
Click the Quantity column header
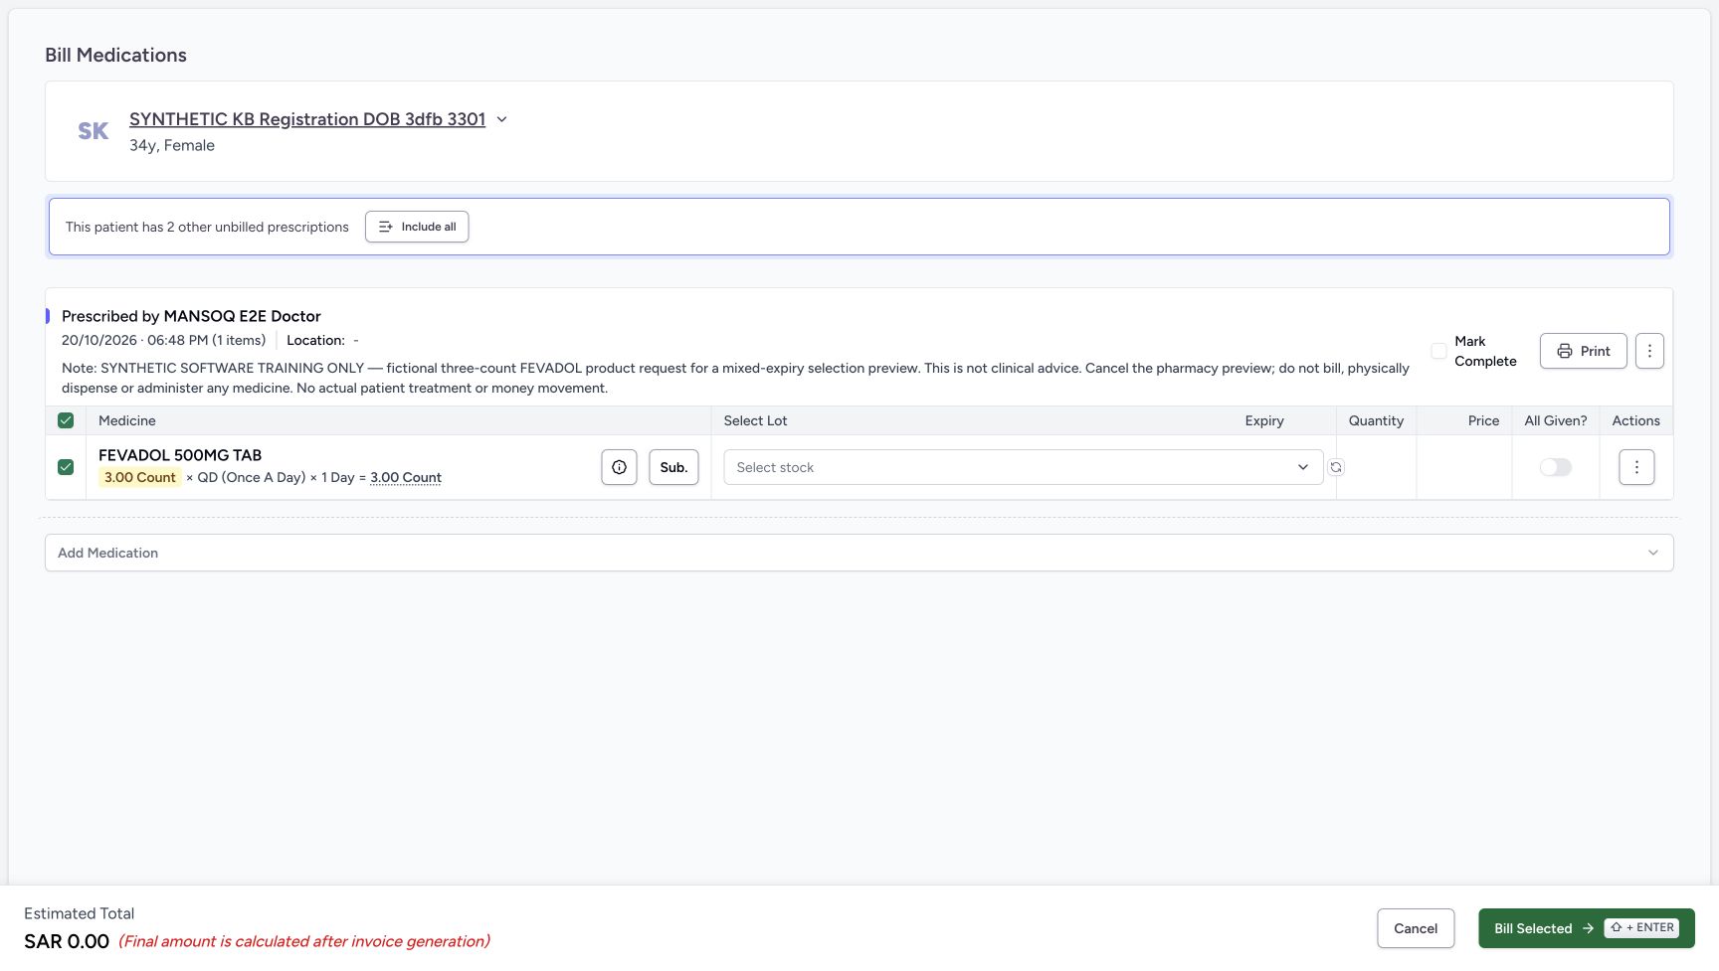[x=1376, y=420]
